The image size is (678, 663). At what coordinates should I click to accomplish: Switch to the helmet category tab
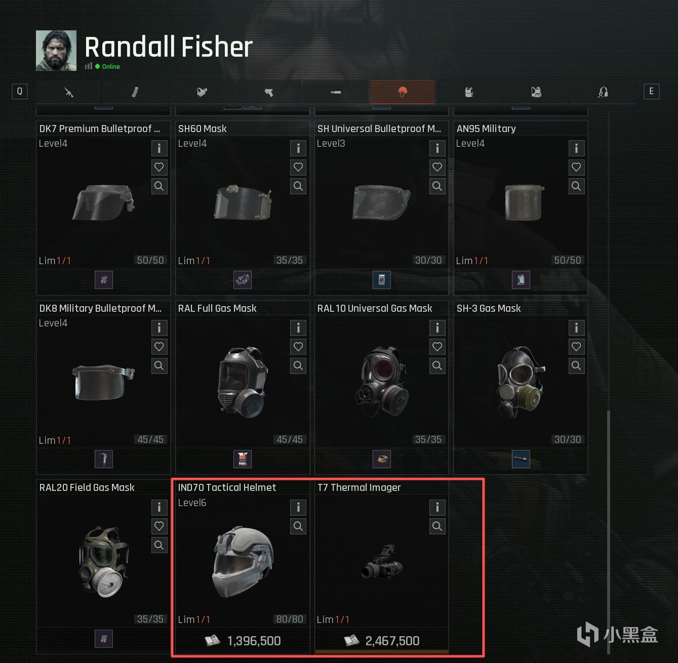tap(403, 92)
